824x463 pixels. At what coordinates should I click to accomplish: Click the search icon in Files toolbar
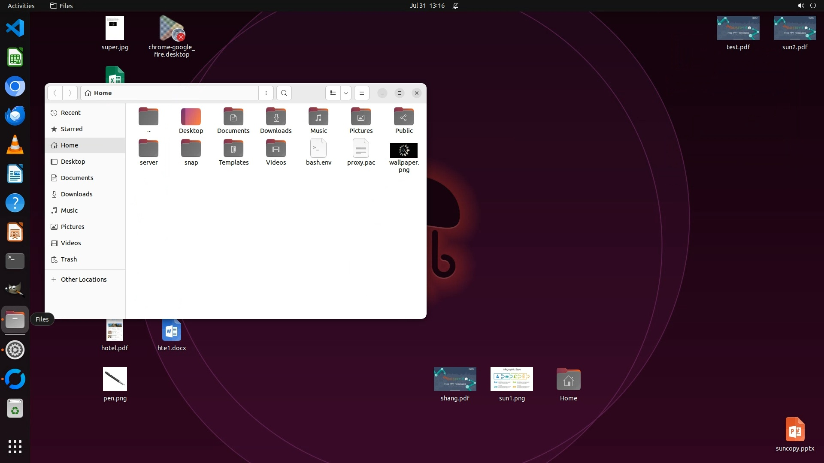click(284, 93)
